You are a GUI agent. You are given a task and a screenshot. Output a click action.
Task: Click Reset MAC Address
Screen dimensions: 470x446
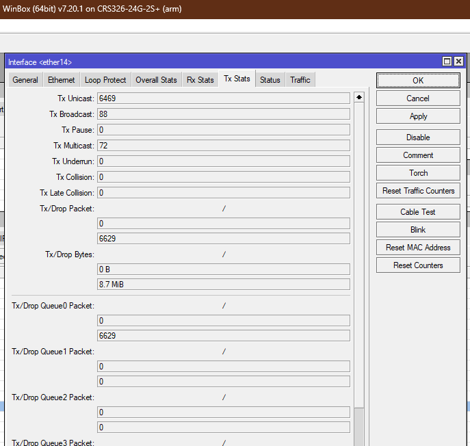418,247
